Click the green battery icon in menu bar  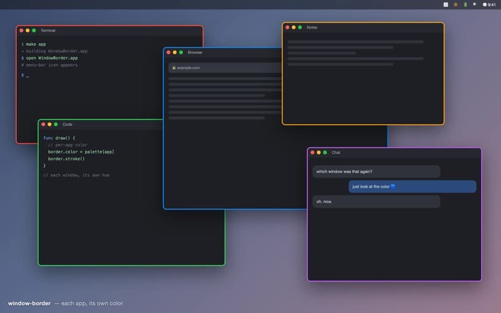465,4
